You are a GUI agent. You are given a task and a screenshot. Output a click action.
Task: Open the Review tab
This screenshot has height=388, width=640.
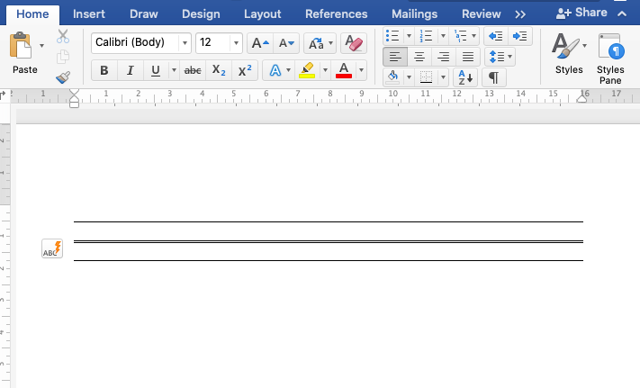[482, 14]
